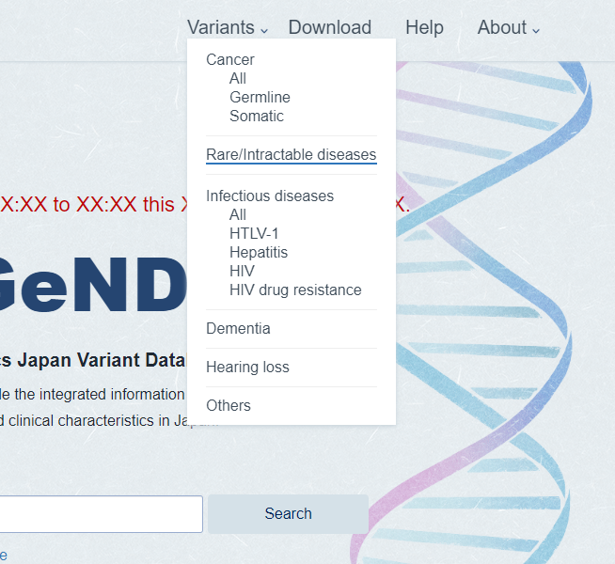Screen dimensions: 615x564
Task: Open Hearing loss variants
Action: click(x=247, y=368)
